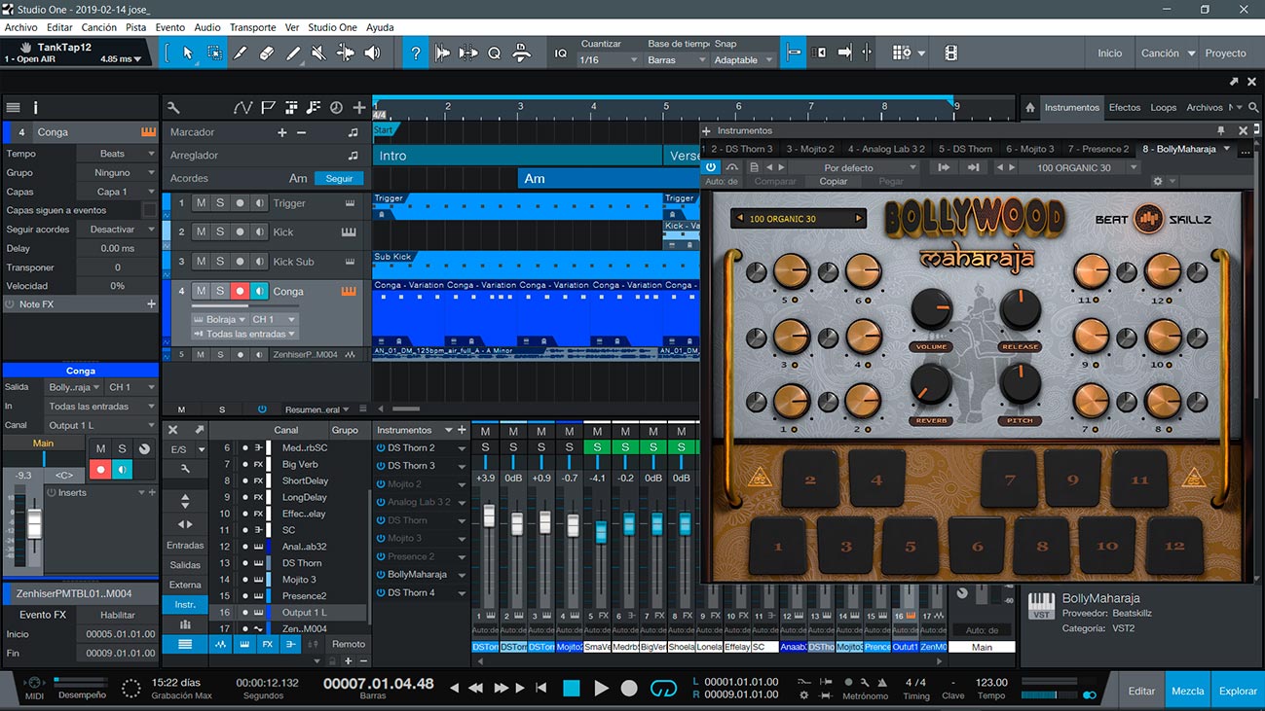Toggle Capas siguen a eventos checkbox
The image size is (1265, 711).
pos(149,210)
